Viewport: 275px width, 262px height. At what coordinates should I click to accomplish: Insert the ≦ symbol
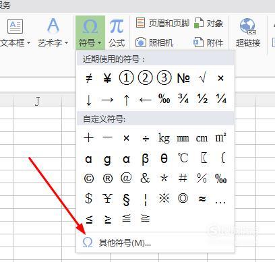click(x=127, y=218)
